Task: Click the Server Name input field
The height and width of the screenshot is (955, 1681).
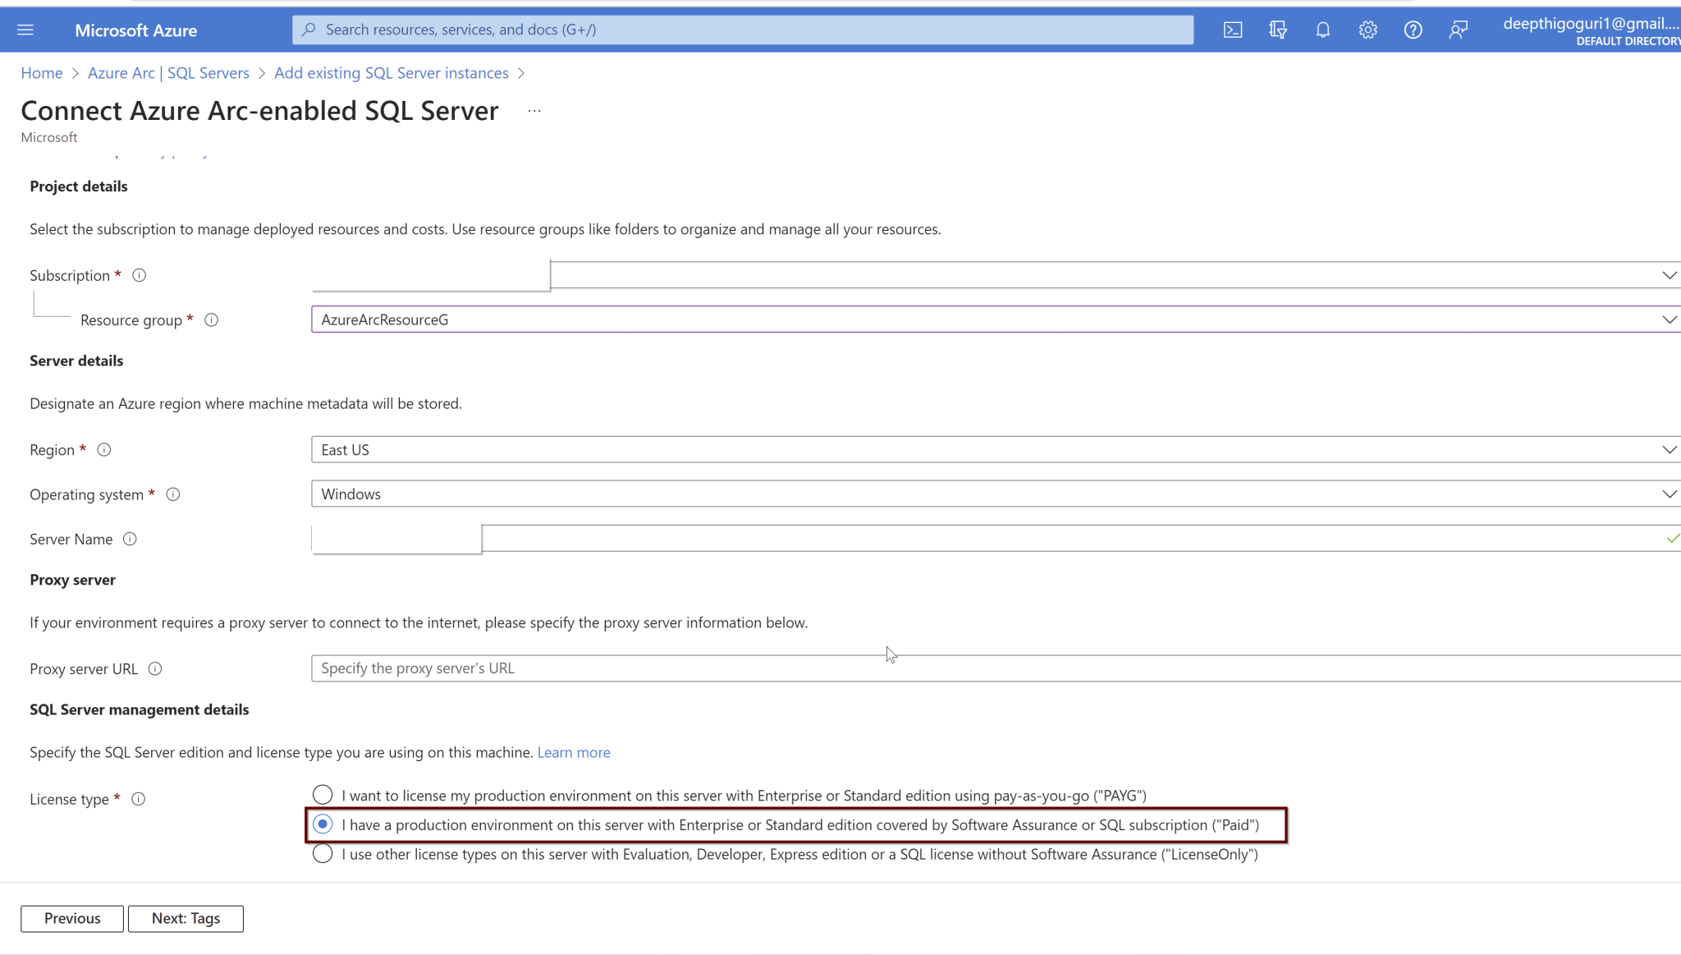Action: point(996,539)
